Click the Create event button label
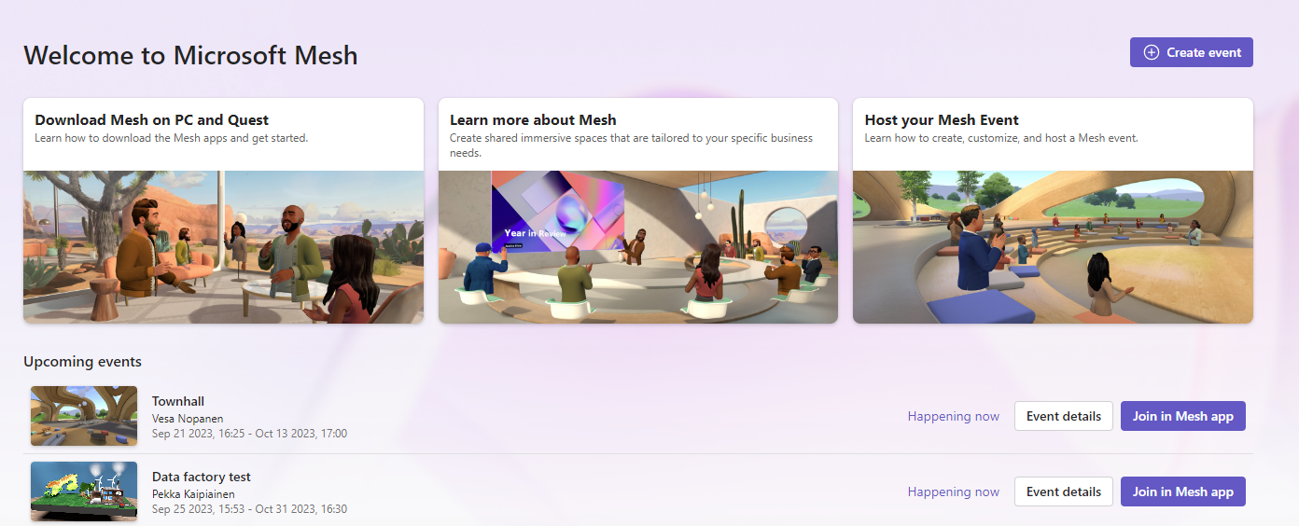 point(1204,52)
